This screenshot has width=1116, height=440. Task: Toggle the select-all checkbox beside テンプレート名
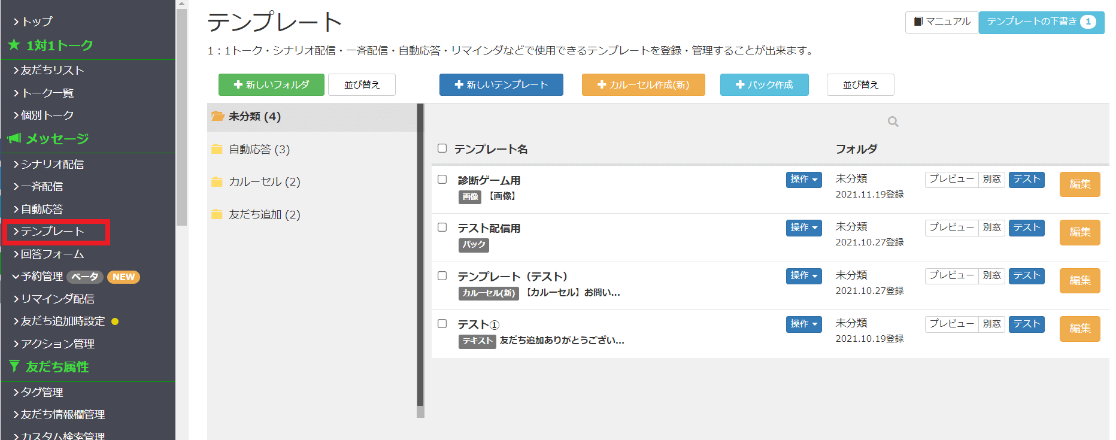[x=442, y=148]
